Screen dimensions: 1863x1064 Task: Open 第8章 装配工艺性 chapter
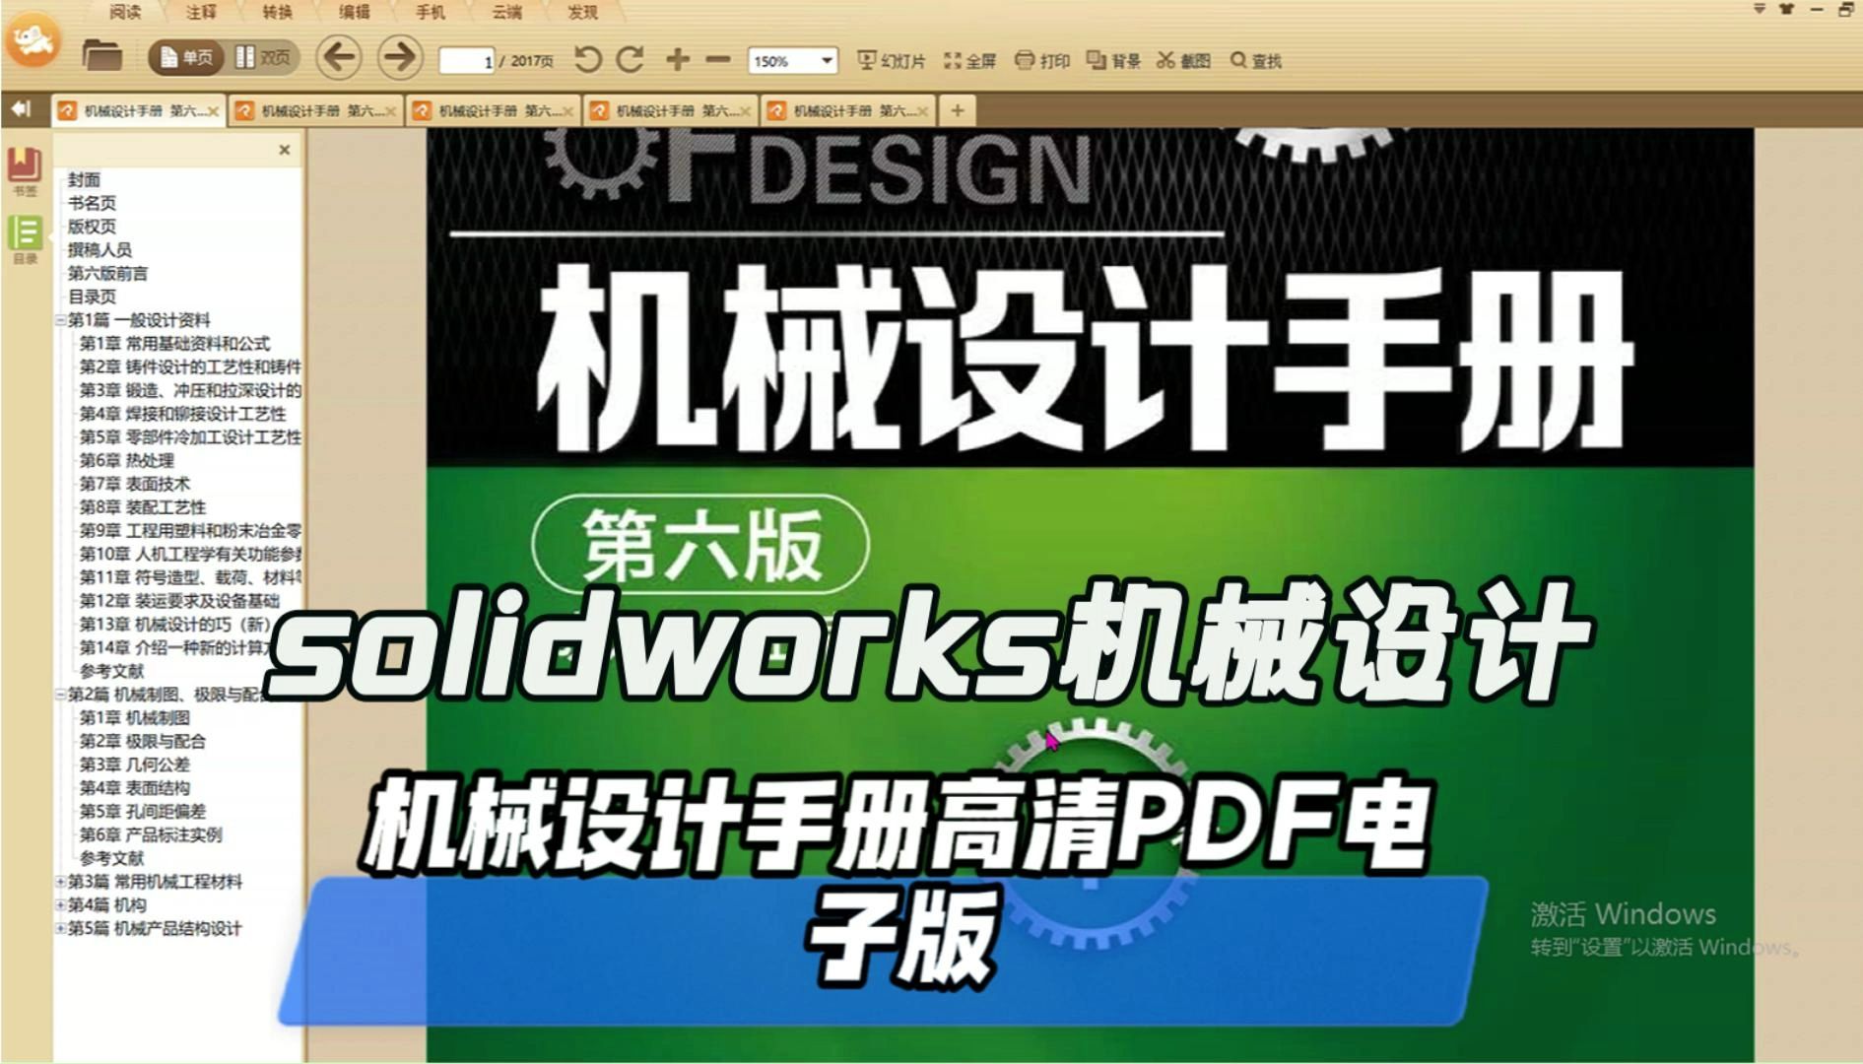tap(142, 507)
